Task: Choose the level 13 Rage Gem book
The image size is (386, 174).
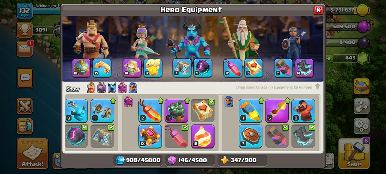Action: click(x=150, y=136)
